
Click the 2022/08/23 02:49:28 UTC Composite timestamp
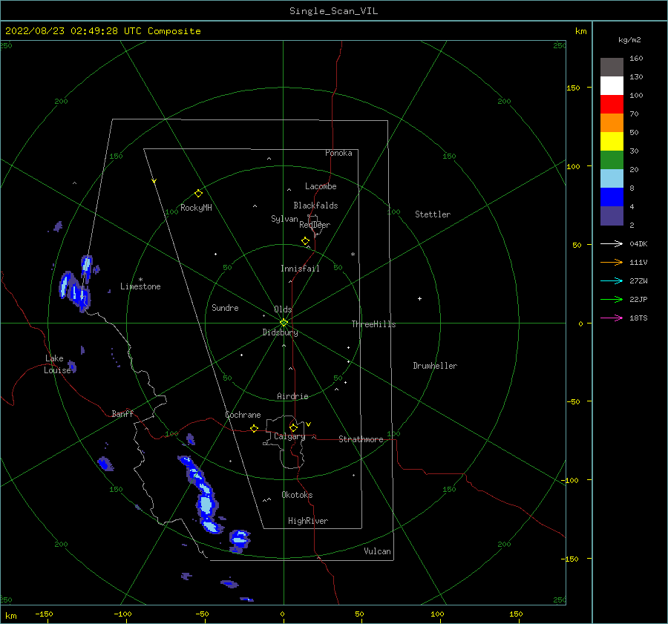[x=102, y=31]
